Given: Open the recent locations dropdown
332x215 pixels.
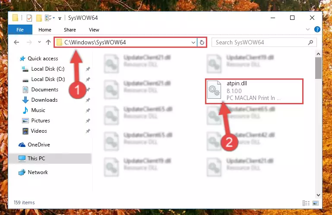Looking at the screenshot, I should [x=39, y=42].
